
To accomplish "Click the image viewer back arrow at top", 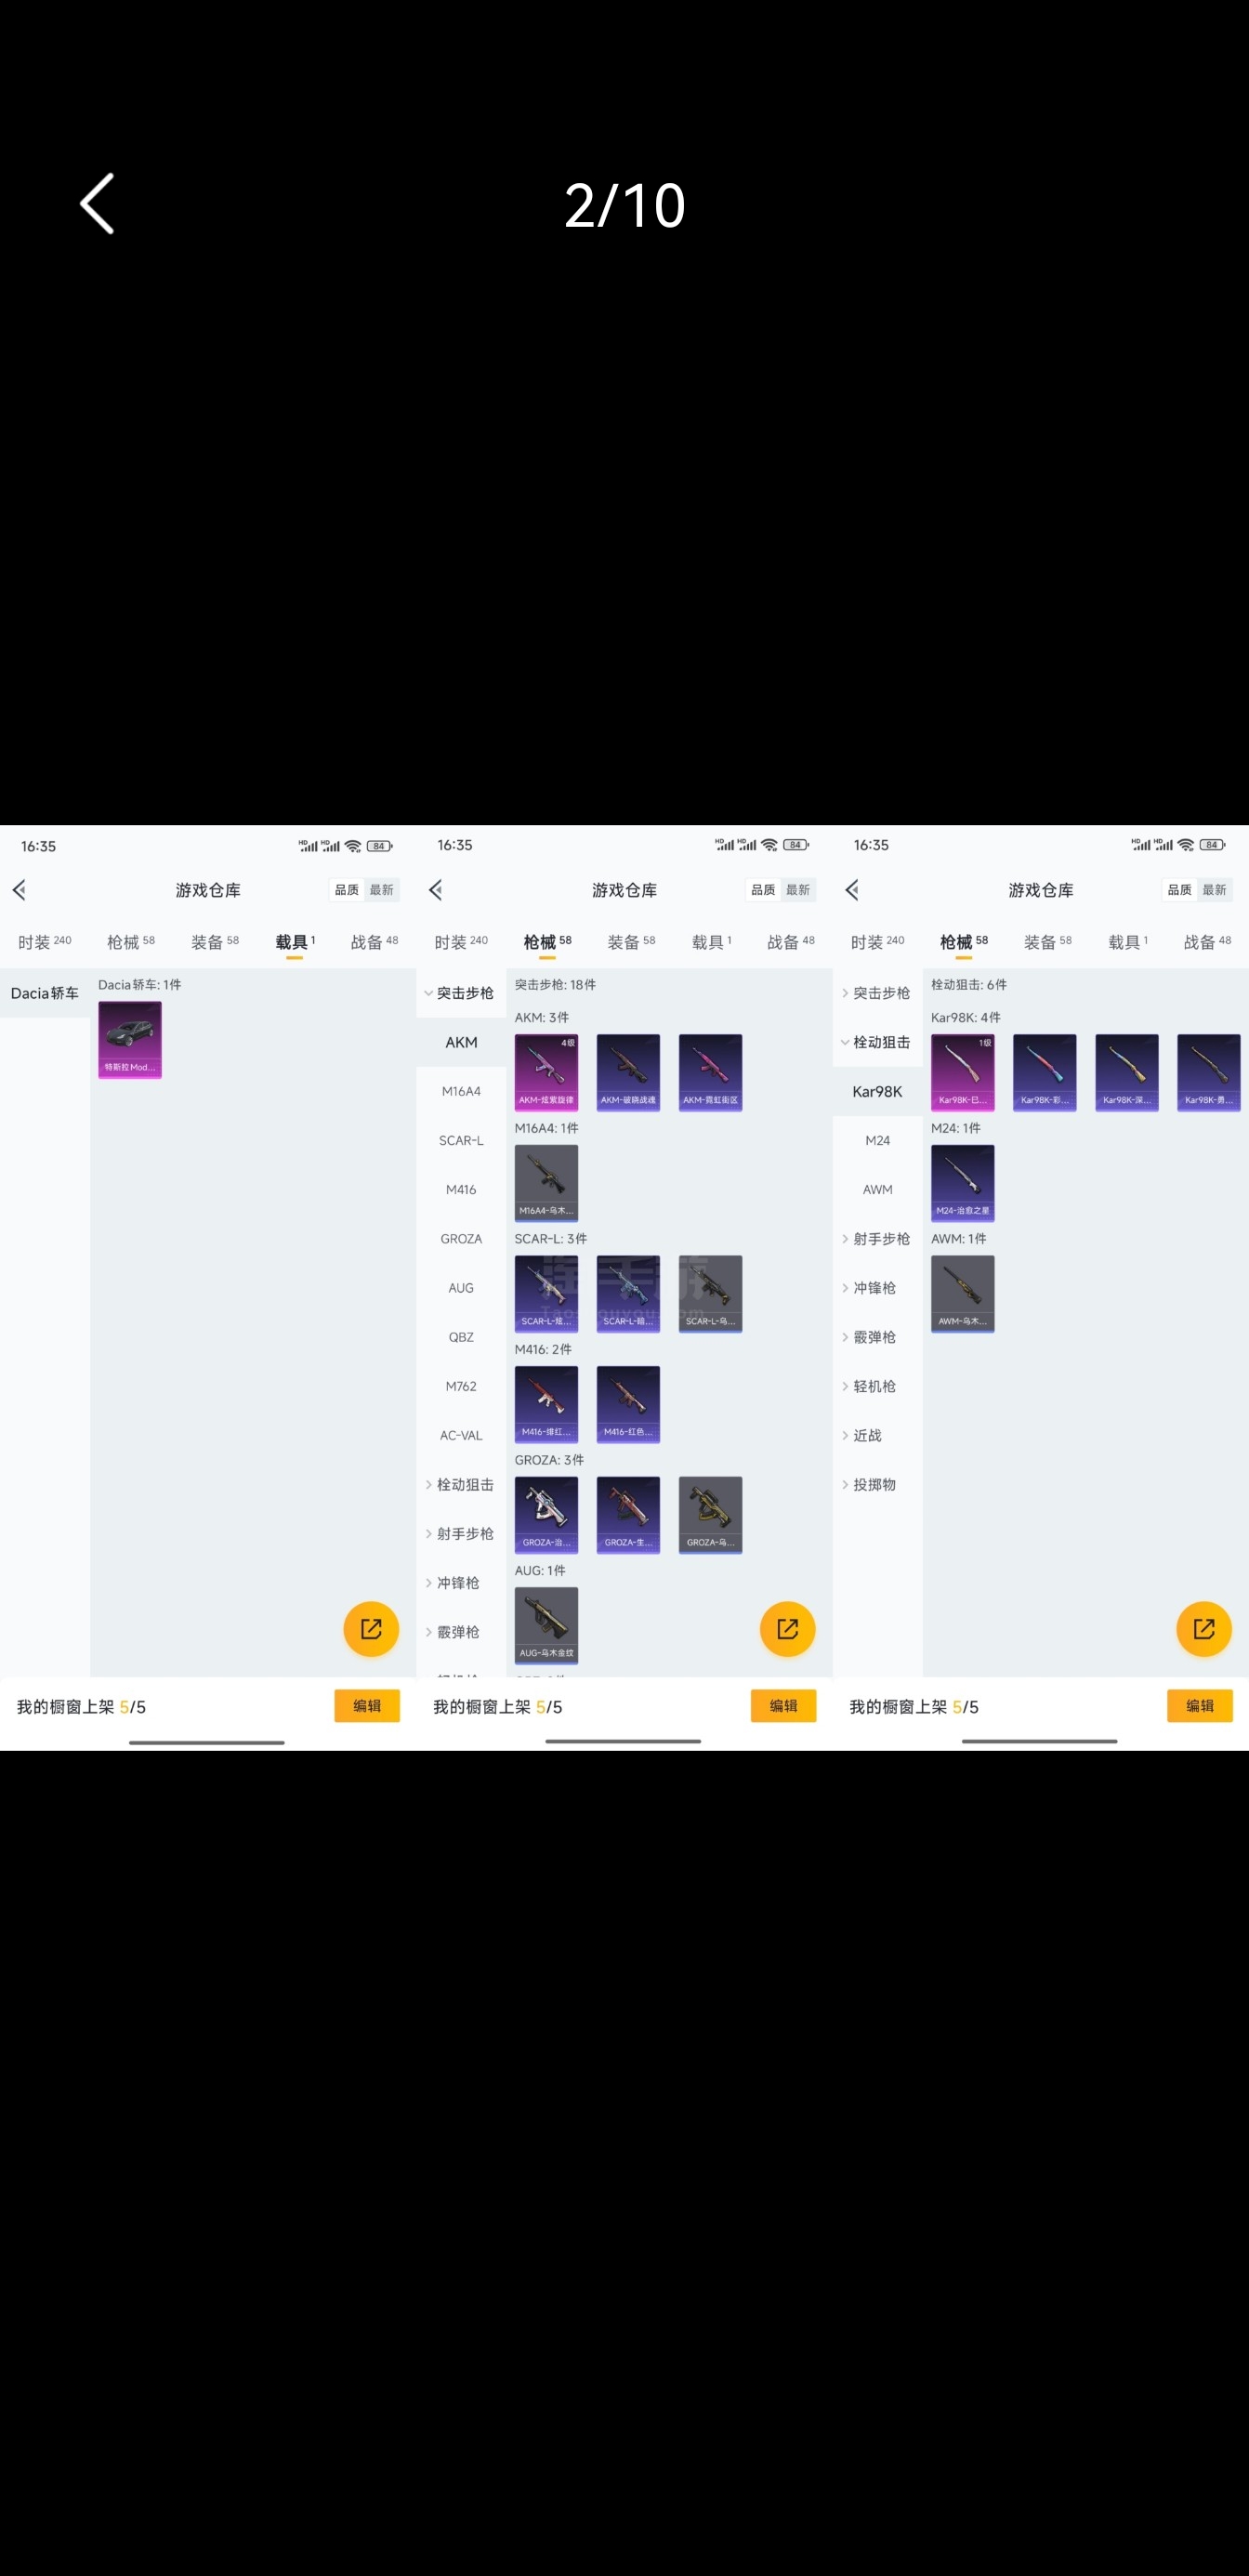I will (x=97, y=204).
